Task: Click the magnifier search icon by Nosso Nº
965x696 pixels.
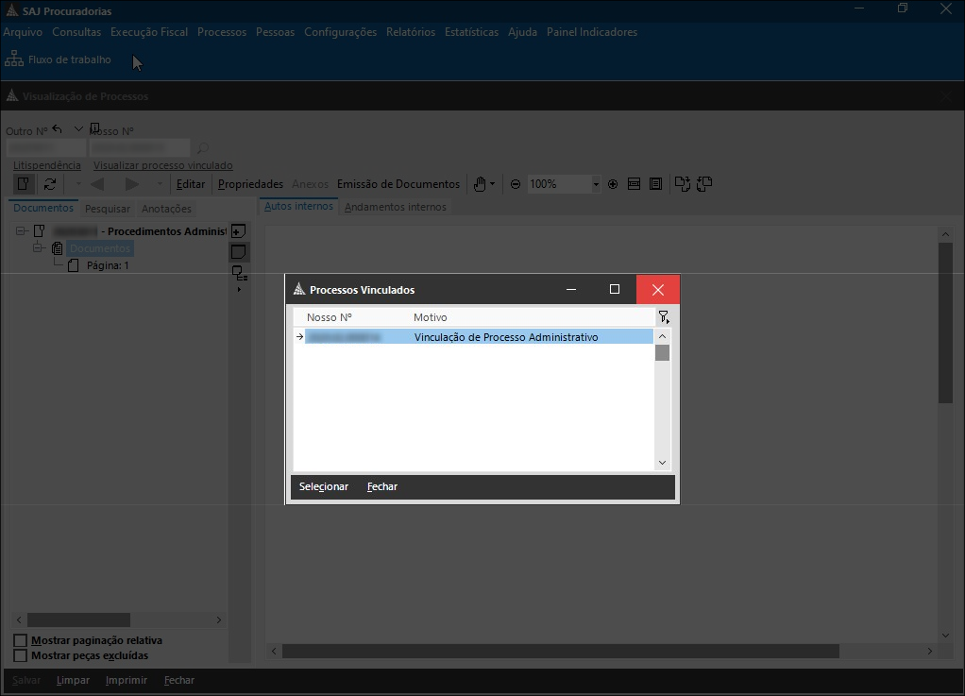Action: pyautogui.click(x=201, y=148)
